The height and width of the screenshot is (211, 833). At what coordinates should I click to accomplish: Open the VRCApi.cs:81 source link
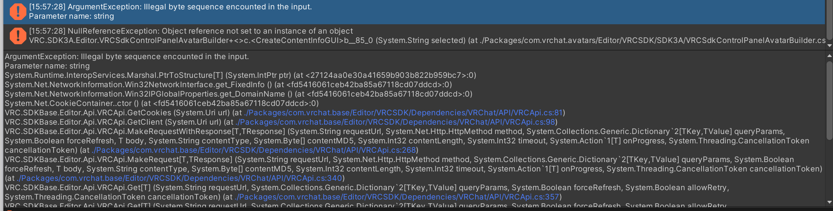(404, 113)
